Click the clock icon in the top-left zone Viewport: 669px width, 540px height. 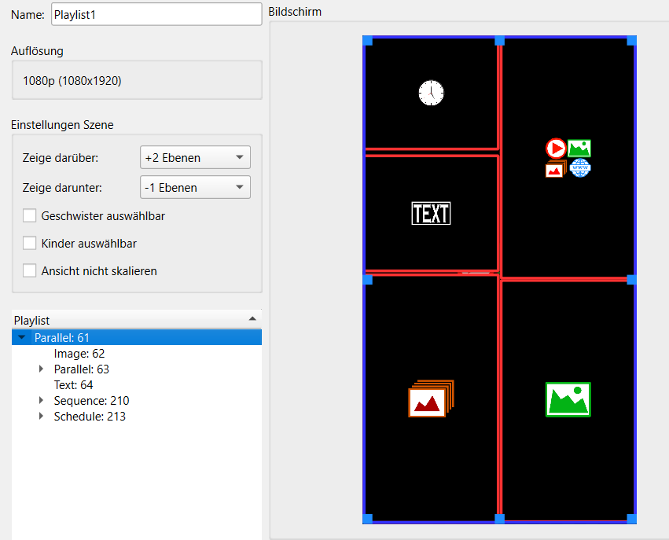coord(431,93)
